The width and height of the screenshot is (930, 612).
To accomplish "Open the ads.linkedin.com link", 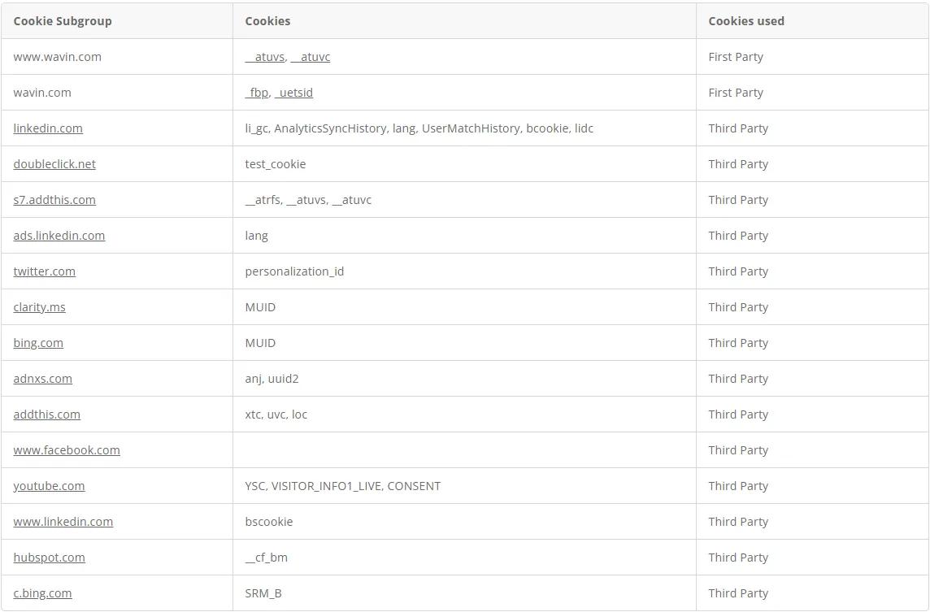I will [59, 236].
